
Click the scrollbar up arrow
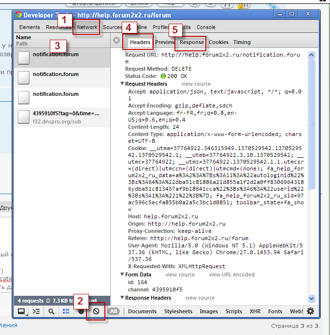point(311,55)
